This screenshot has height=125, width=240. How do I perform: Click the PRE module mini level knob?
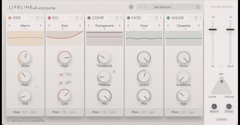coord(37,18)
